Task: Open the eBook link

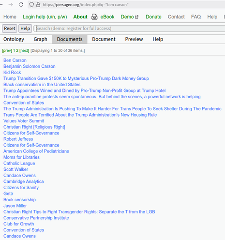Action: point(107,17)
